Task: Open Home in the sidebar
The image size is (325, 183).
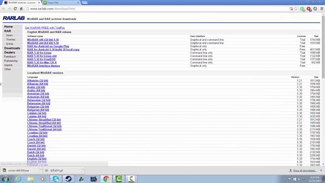Action: [8, 26]
